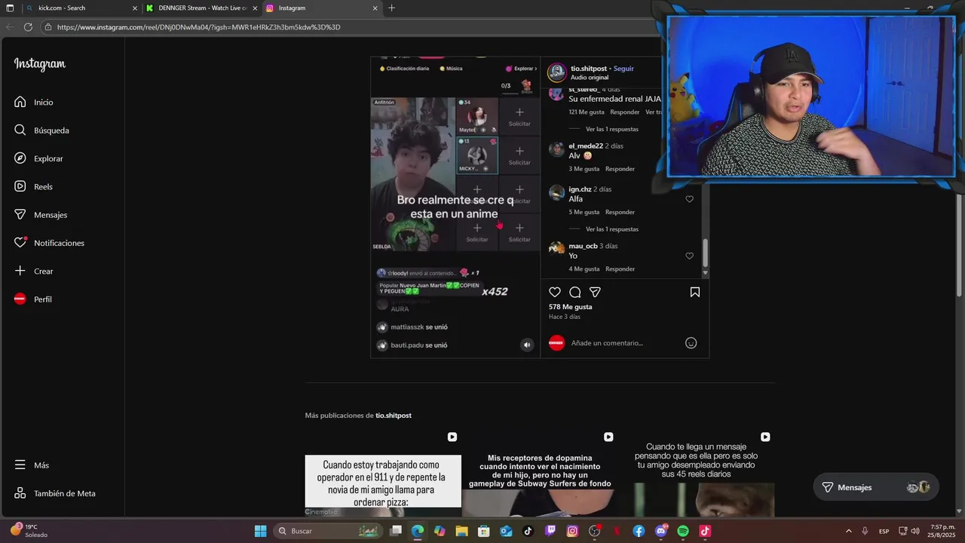The height and width of the screenshot is (543, 965).
Task: Open emoji picker in comment box
Action: point(691,343)
